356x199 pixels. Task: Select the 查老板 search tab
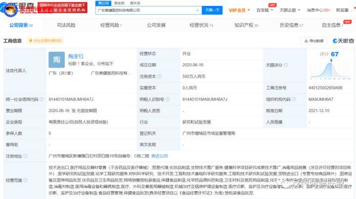coord(119,3)
